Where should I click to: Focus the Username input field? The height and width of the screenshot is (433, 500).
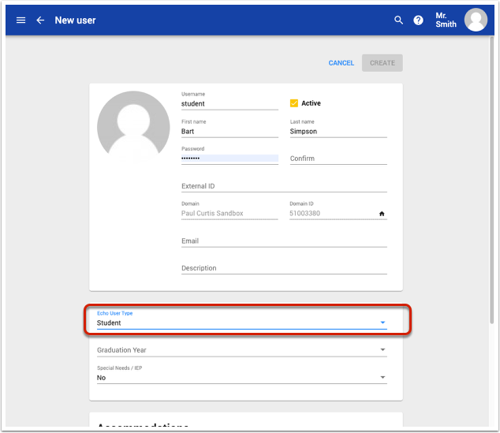click(x=229, y=103)
